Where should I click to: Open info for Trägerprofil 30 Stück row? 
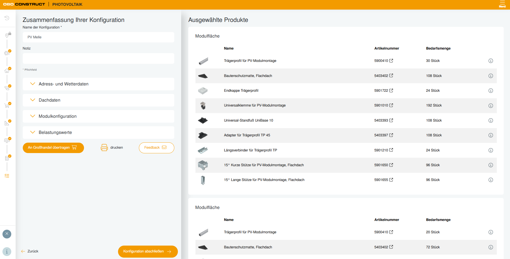click(x=491, y=61)
